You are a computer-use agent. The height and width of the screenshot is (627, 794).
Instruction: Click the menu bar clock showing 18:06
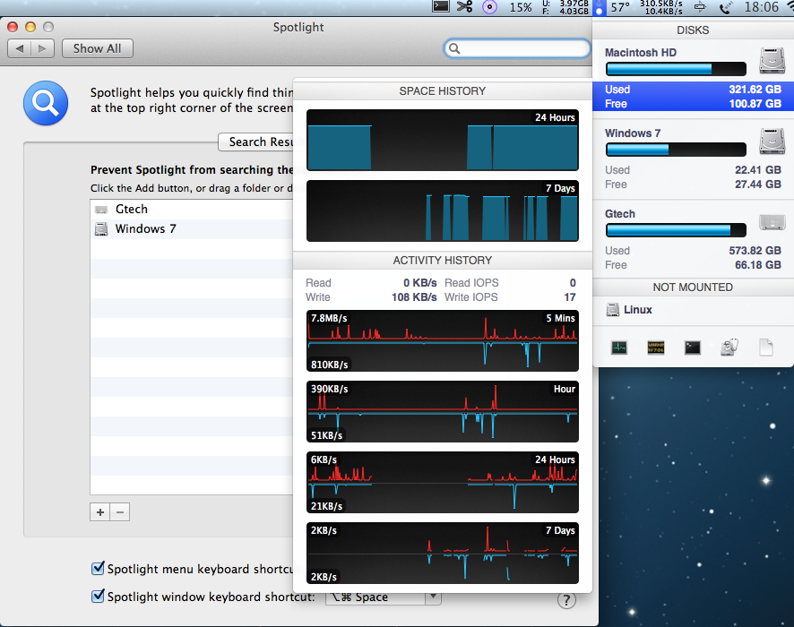761,7
